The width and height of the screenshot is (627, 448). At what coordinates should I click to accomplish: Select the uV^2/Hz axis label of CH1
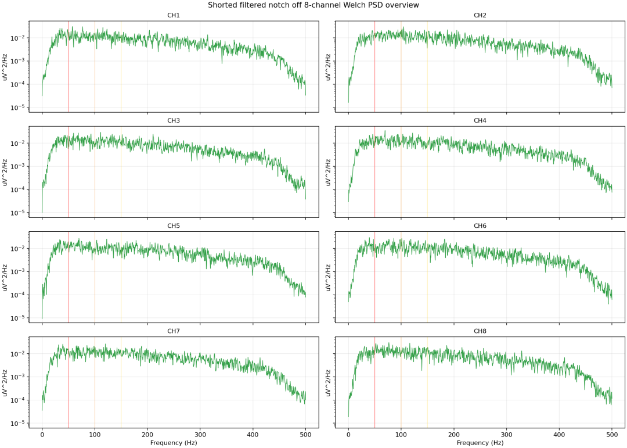pos(5,67)
